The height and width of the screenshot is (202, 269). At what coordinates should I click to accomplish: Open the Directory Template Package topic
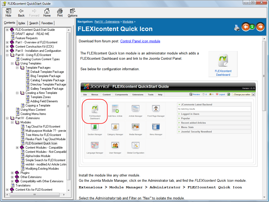pyautogui.click(x=48, y=84)
